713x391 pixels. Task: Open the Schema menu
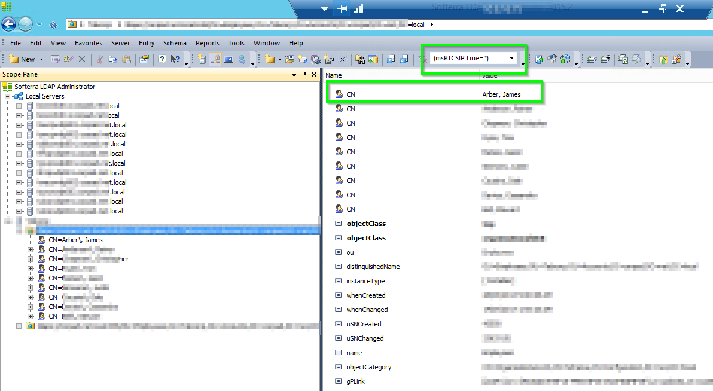coord(175,43)
